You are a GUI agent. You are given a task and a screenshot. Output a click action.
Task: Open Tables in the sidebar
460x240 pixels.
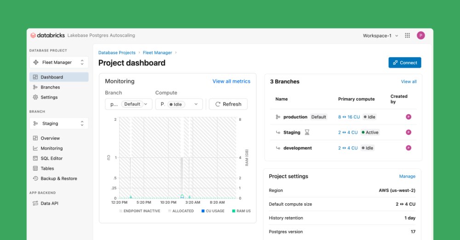point(59,168)
